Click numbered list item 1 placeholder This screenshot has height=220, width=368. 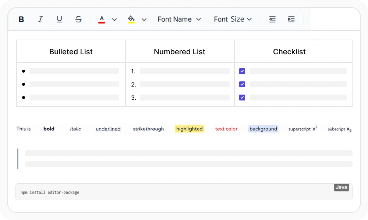tap(185, 71)
